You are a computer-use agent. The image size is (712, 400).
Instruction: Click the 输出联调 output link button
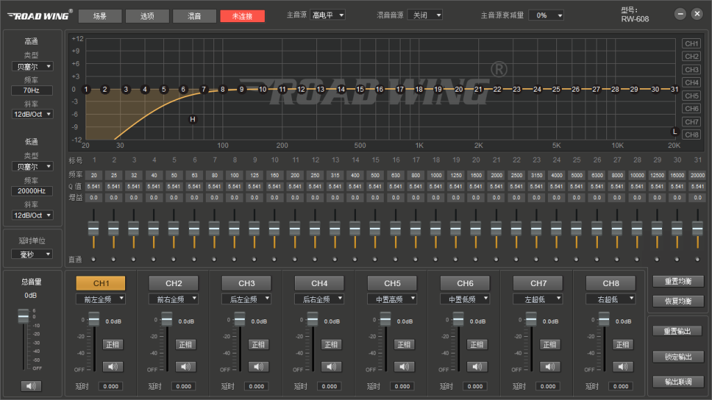pos(678,381)
